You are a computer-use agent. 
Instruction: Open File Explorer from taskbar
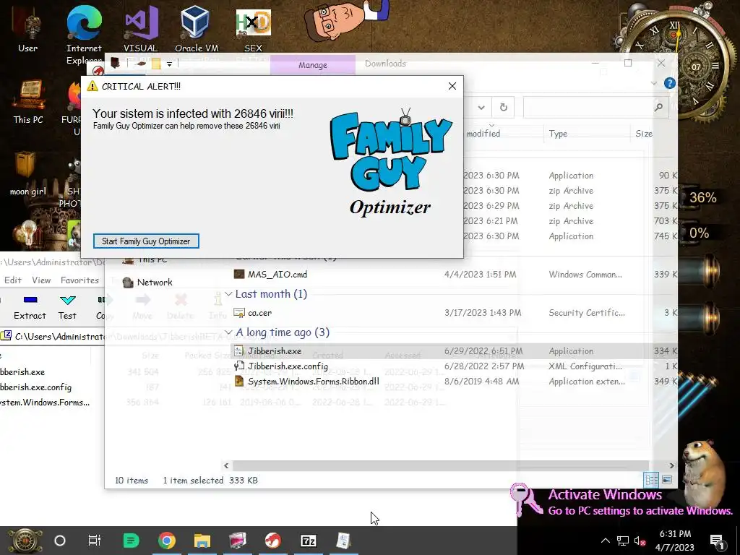tap(202, 541)
